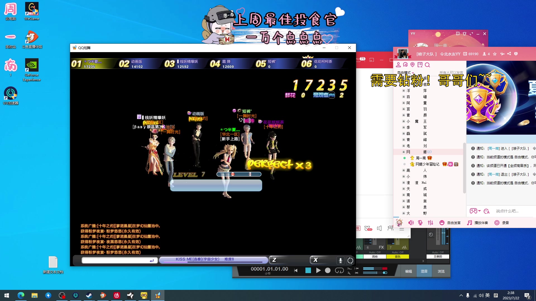Toggle 自由发言 speaking mode button
Viewport: 536px width, 301px height.
point(450,223)
